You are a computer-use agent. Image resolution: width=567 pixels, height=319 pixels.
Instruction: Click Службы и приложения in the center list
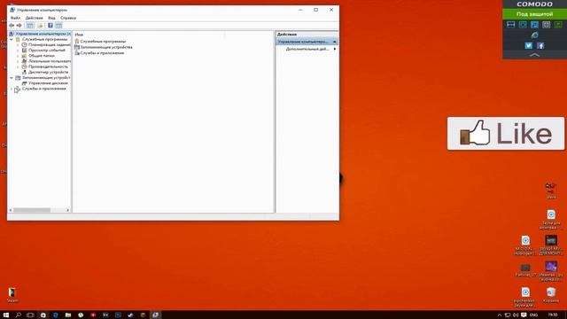[102, 53]
